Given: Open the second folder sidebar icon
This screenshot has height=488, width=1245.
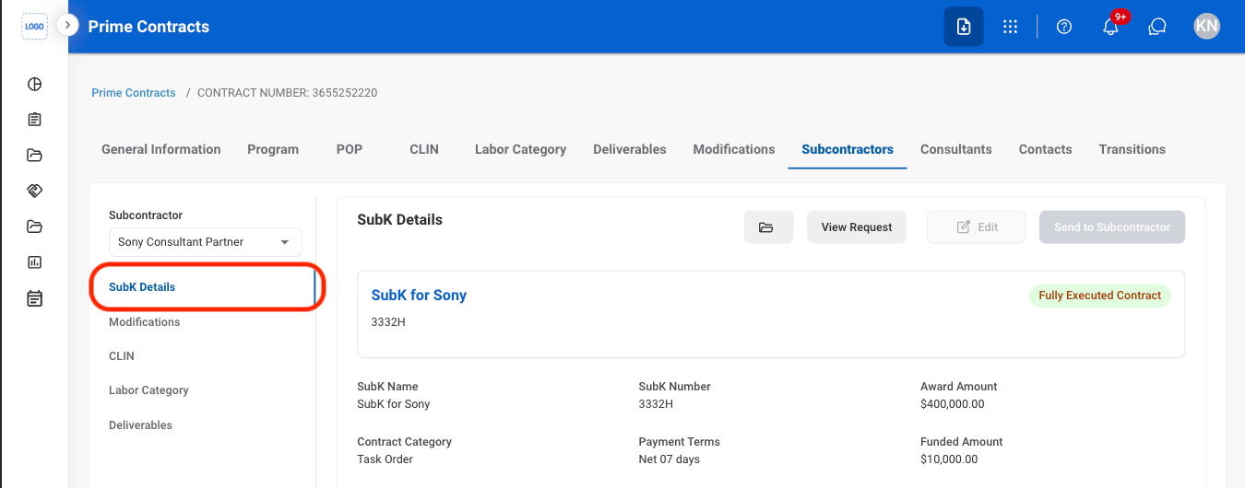Looking at the screenshot, I should pyautogui.click(x=34, y=227).
